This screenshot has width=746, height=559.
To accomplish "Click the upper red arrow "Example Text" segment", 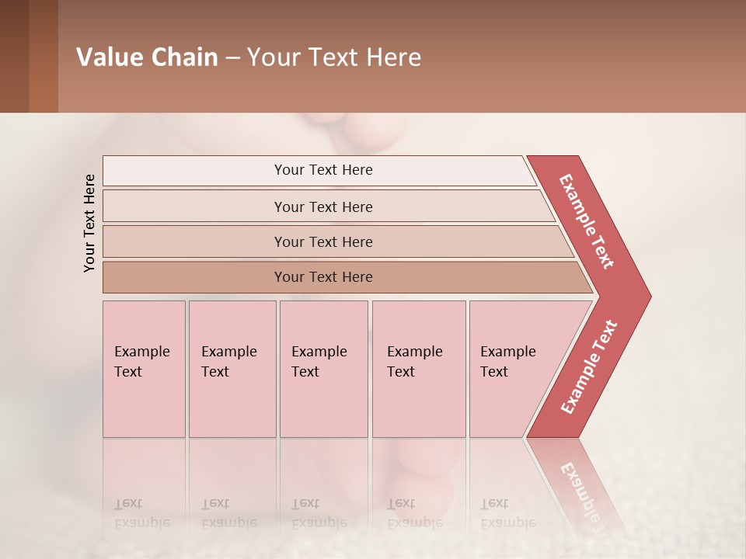I will 587,221.
